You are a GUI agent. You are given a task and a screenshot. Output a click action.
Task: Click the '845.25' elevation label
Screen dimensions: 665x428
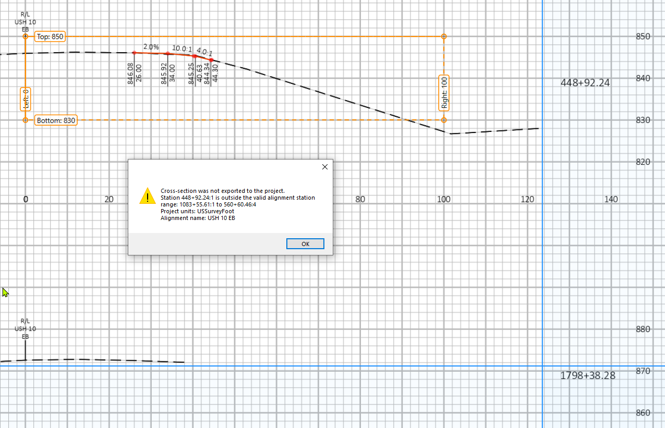click(x=191, y=74)
